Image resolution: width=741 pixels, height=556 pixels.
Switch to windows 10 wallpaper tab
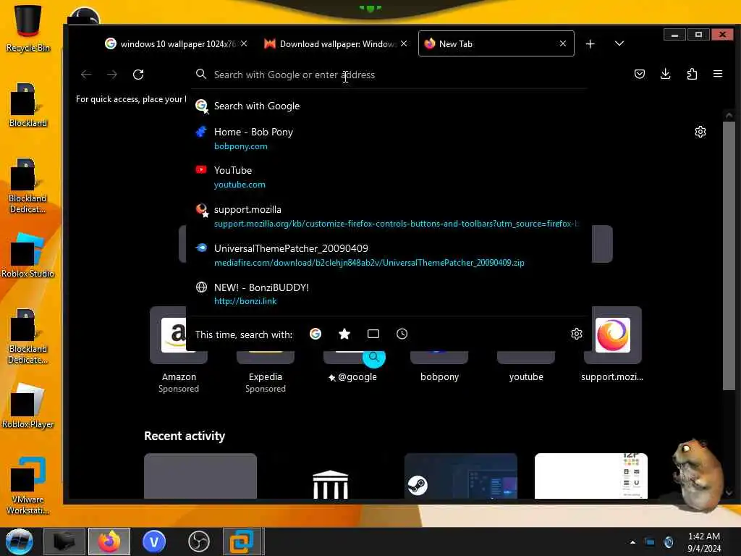point(176,44)
